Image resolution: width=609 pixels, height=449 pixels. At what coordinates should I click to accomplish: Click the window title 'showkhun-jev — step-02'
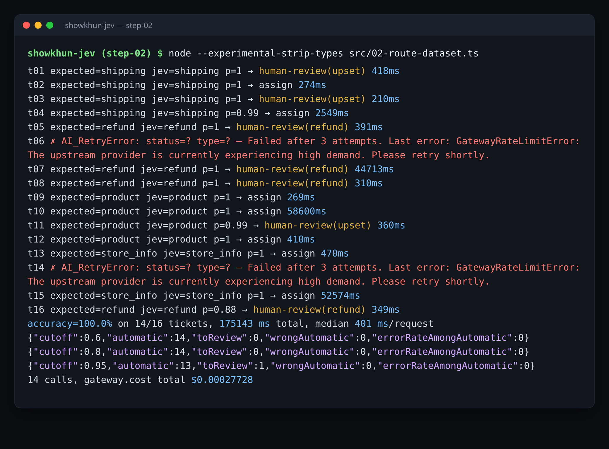tap(109, 25)
